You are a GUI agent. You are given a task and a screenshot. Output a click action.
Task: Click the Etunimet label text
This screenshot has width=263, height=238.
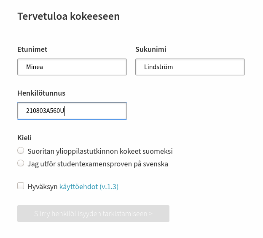32,49
